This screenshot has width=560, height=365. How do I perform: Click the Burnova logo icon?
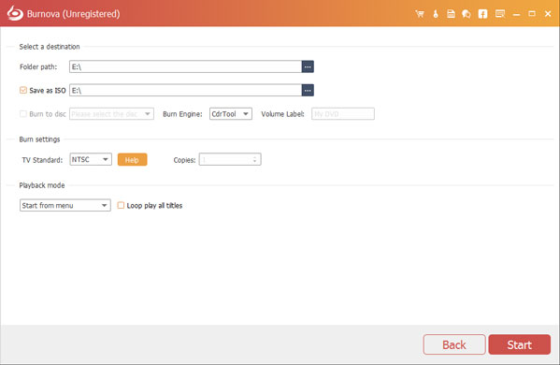click(15, 13)
